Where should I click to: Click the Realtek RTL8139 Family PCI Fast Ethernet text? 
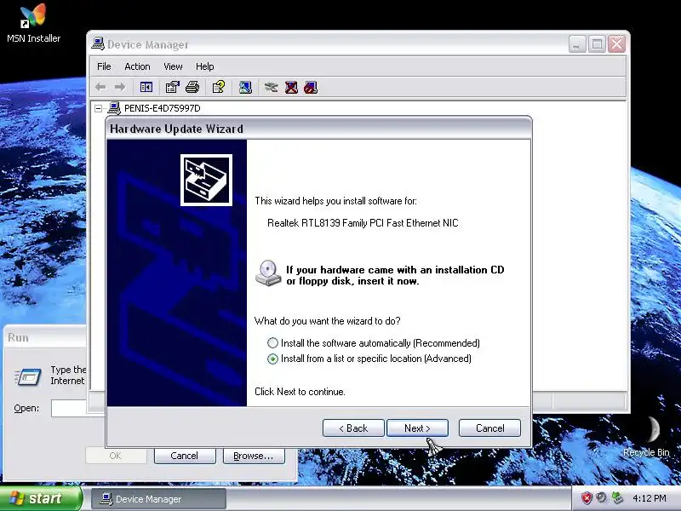click(363, 223)
